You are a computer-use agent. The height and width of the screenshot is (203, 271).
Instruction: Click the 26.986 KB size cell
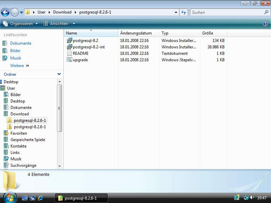216,47
